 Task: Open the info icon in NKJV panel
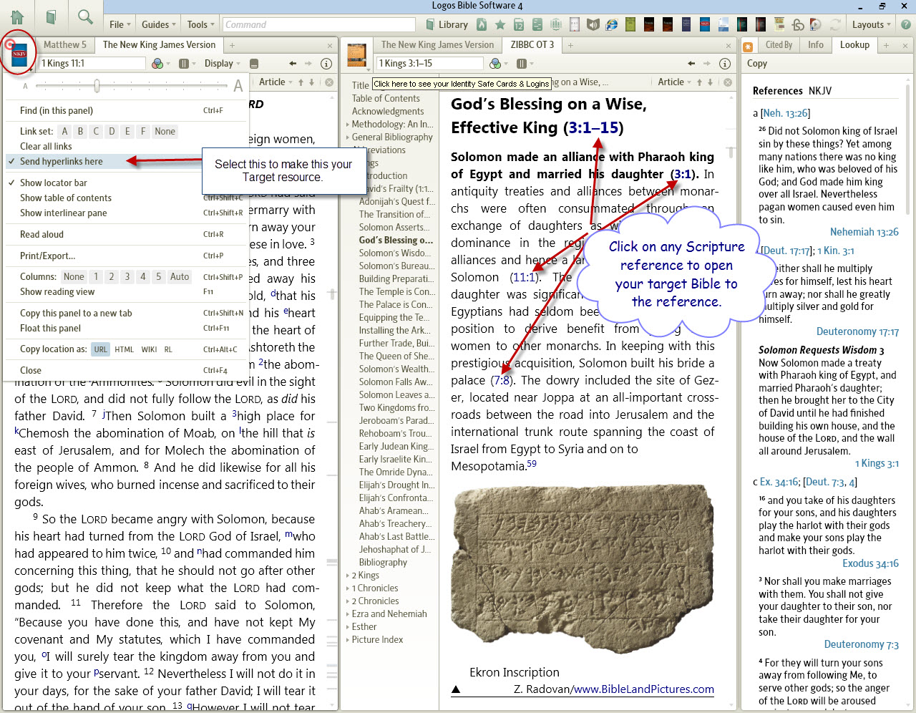point(326,64)
